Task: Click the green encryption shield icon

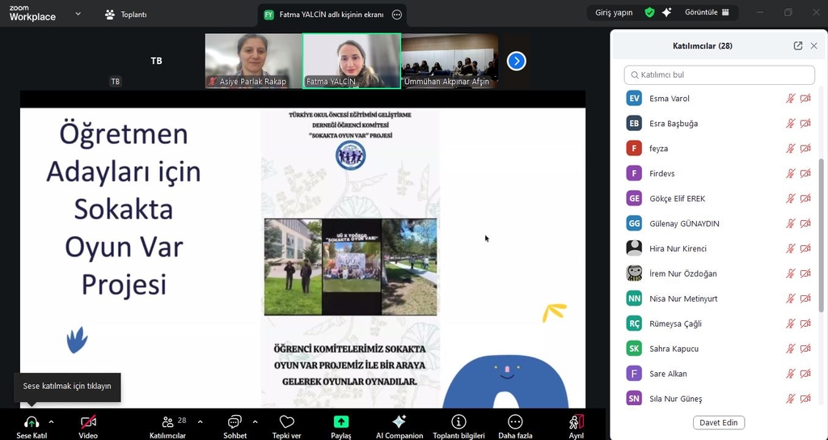Action: (649, 13)
